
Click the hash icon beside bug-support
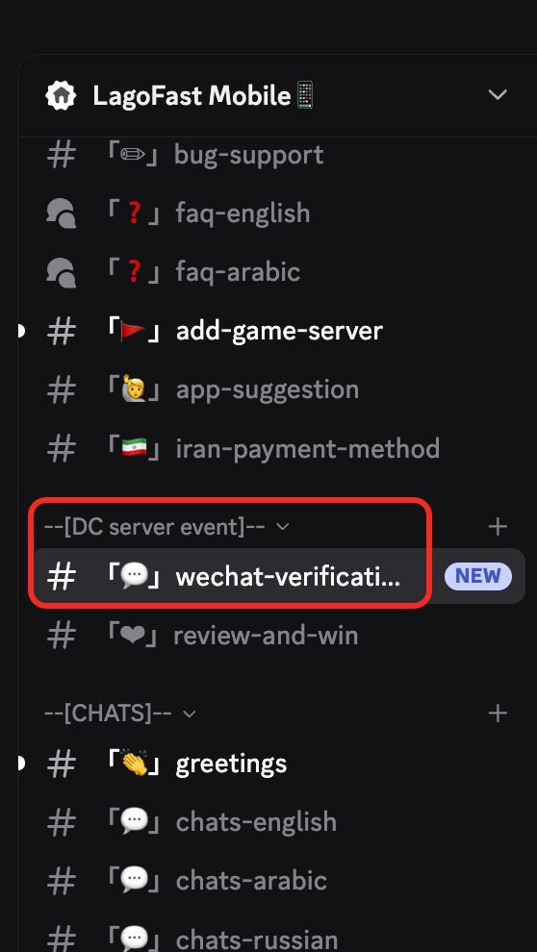tap(62, 156)
